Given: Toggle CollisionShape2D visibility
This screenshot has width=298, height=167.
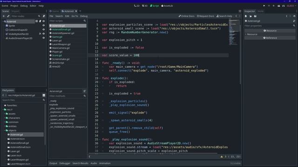Looking at the screenshot, I should pos(44,30).
